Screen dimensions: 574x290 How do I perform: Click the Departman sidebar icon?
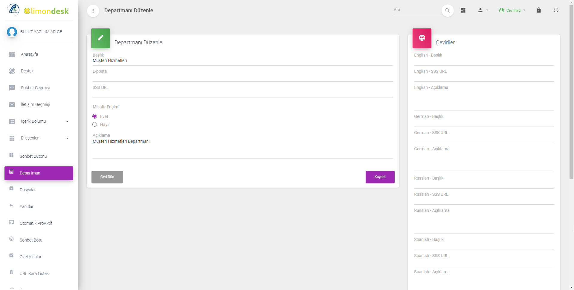point(11,172)
